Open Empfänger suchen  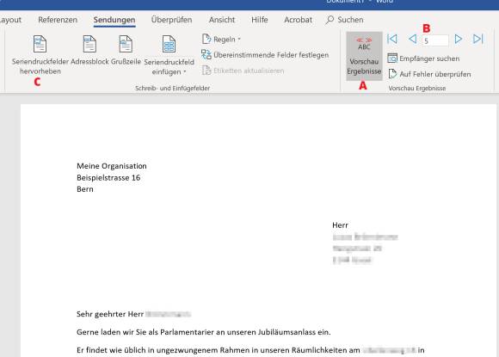click(423, 58)
